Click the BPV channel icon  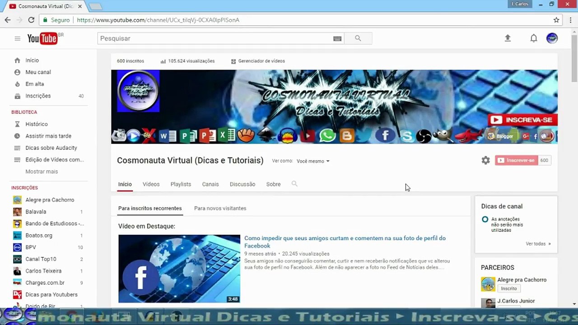(x=17, y=247)
